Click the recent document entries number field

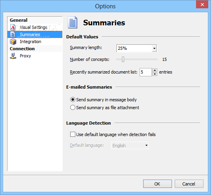(146, 72)
